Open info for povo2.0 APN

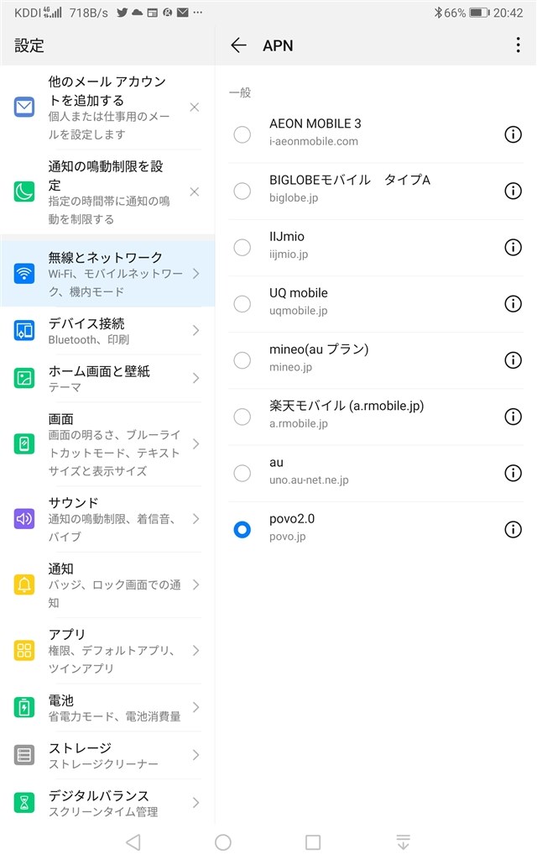tap(513, 529)
